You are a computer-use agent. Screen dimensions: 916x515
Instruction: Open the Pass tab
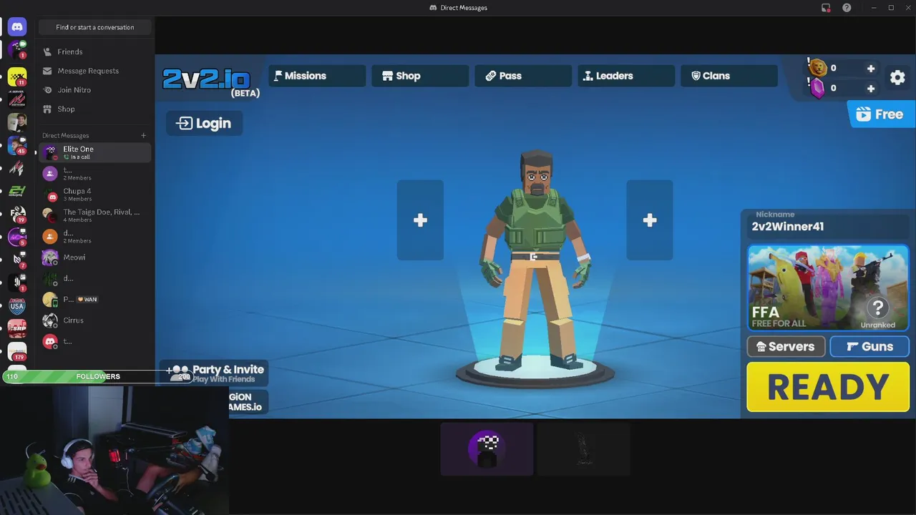click(x=523, y=76)
